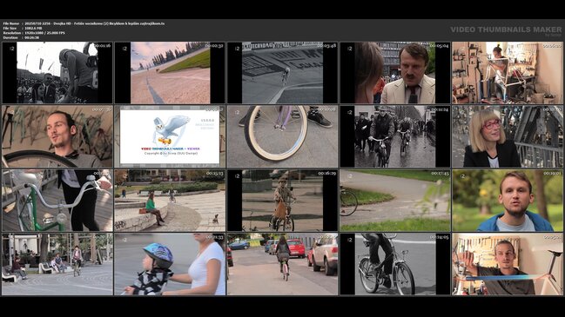
Task: Select the black-and-white frame of cyclists on a wet street
Action: tap(395, 136)
